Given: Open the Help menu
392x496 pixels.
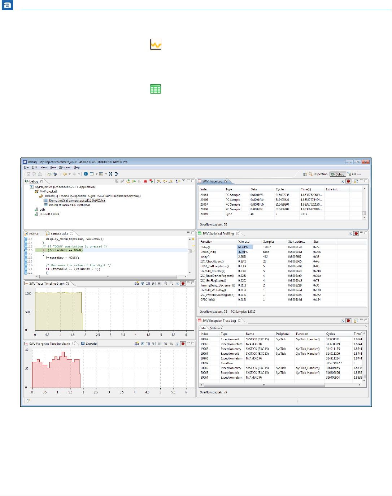Looking at the screenshot, I should (x=77, y=167).
